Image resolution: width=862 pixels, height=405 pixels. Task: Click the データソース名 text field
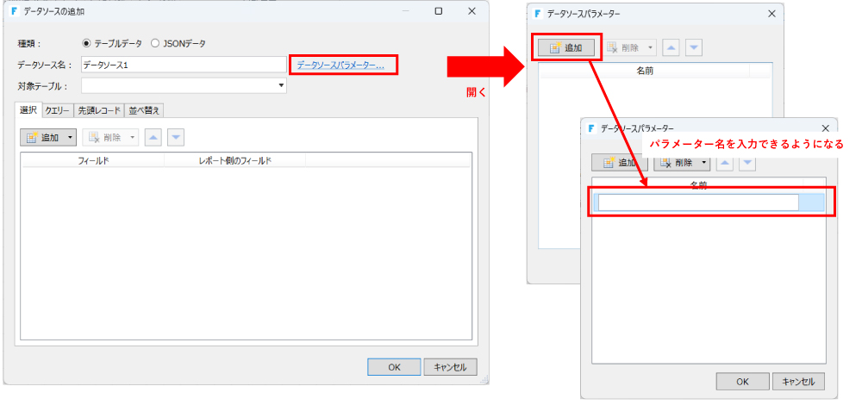tap(183, 65)
